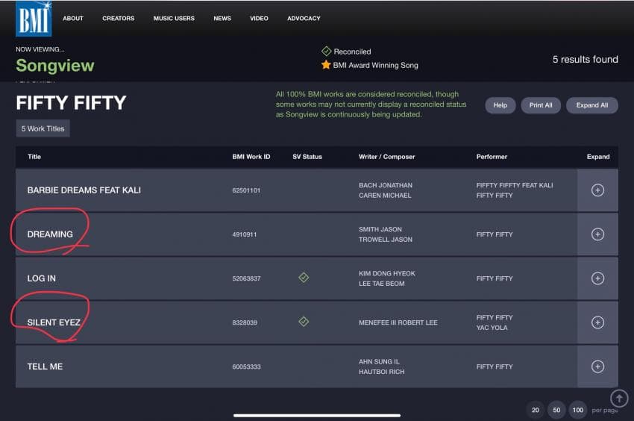Viewport: 634px width, 421px height.
Task: Click the SV Status column header
Action: [307, 157]
